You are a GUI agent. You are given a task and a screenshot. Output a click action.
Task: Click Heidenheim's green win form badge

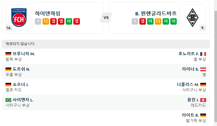point(69,21)
